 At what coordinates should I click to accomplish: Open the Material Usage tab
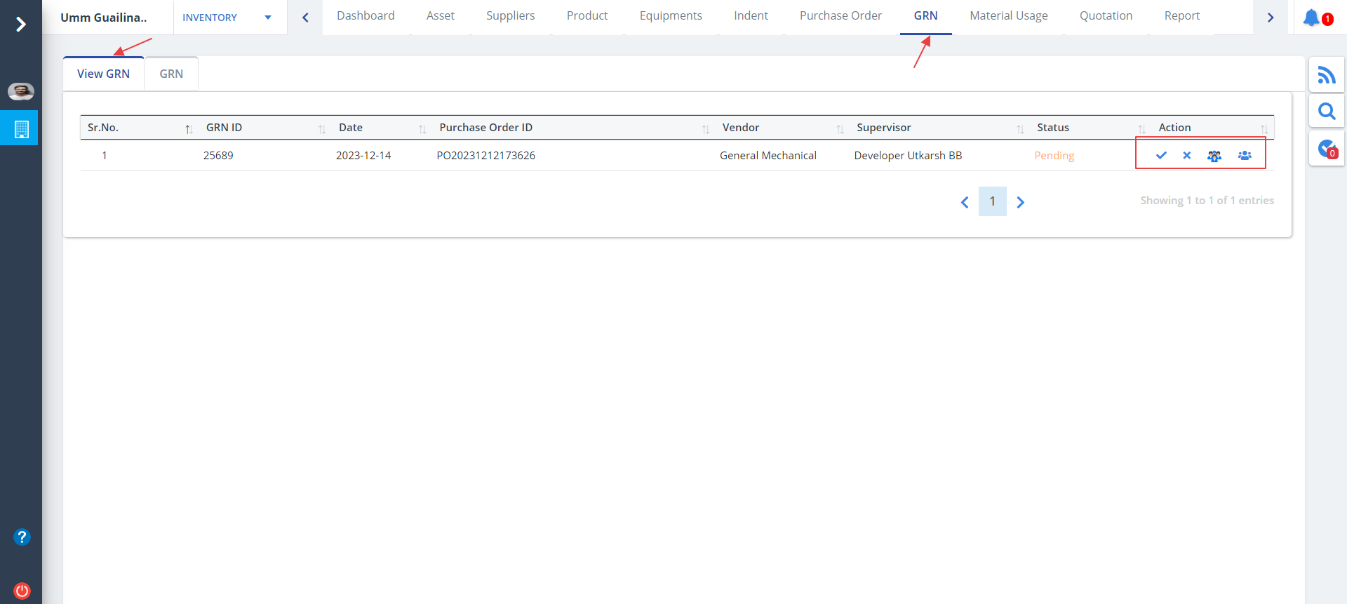[1008, 16]
